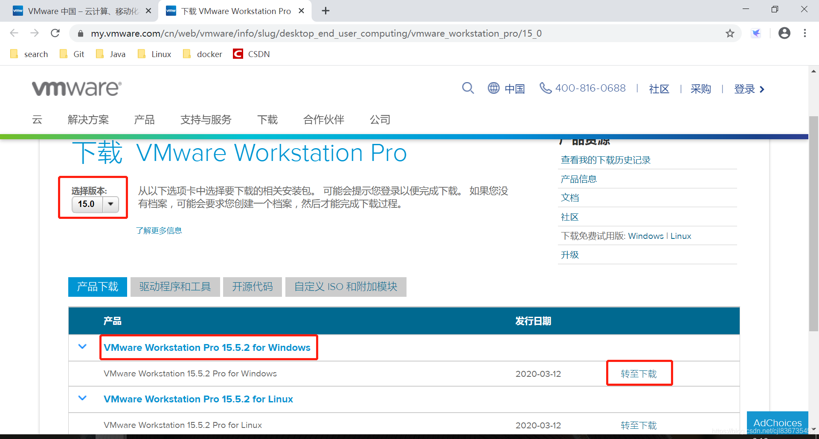This screenshot has height=439, width=819.
Task: Click the globe 中国 region selector
Action: [506, 89]
